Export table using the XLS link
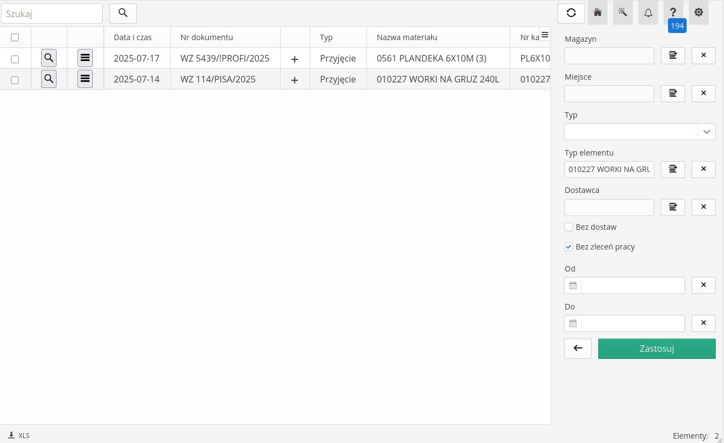Viewport: 724px width, 443px height. coord(19,435)
